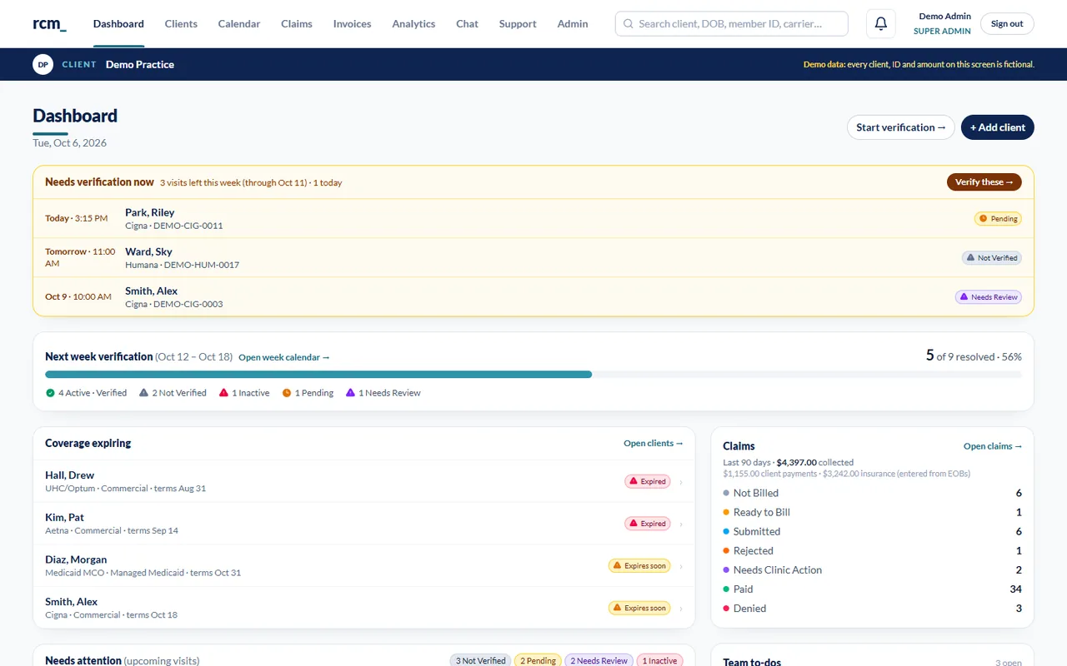Click the Sign out button
1067x666 pixels.
click(1007, 23)
